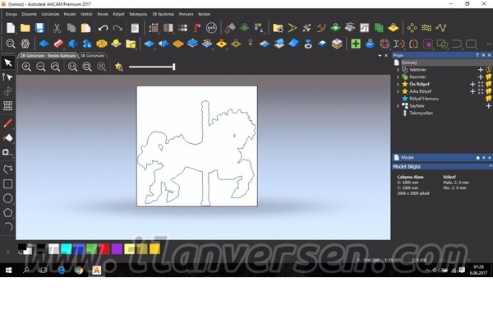Screen dimensions: 493x329
Task: Select the arrow Select tool in the left toolbar
Action: (x=8, y=63)
